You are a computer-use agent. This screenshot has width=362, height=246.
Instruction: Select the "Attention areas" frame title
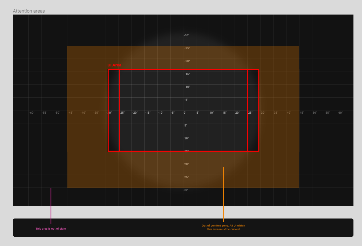click(29, 11)
